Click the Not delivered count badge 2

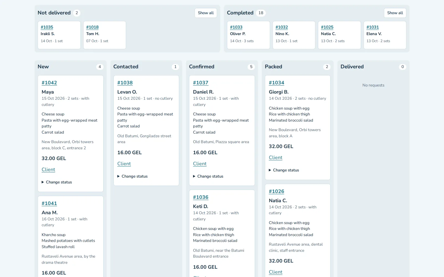coord(77,13)
